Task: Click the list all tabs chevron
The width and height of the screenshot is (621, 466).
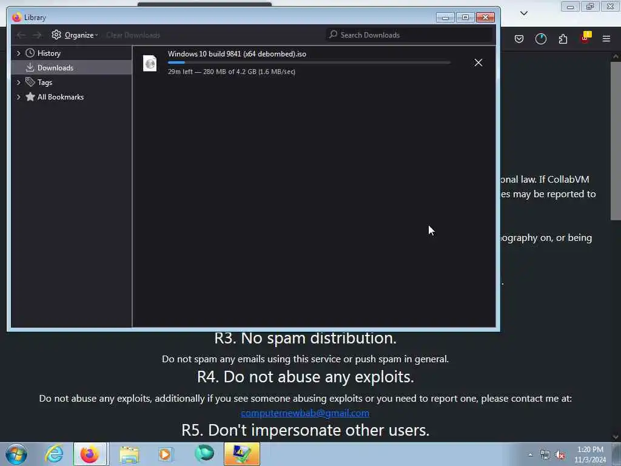Action: [x=523, y=13]
